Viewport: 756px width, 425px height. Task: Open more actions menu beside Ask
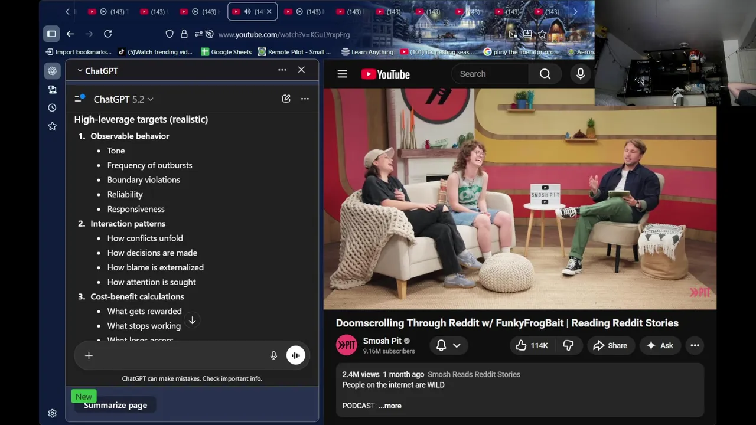(695, 345)
